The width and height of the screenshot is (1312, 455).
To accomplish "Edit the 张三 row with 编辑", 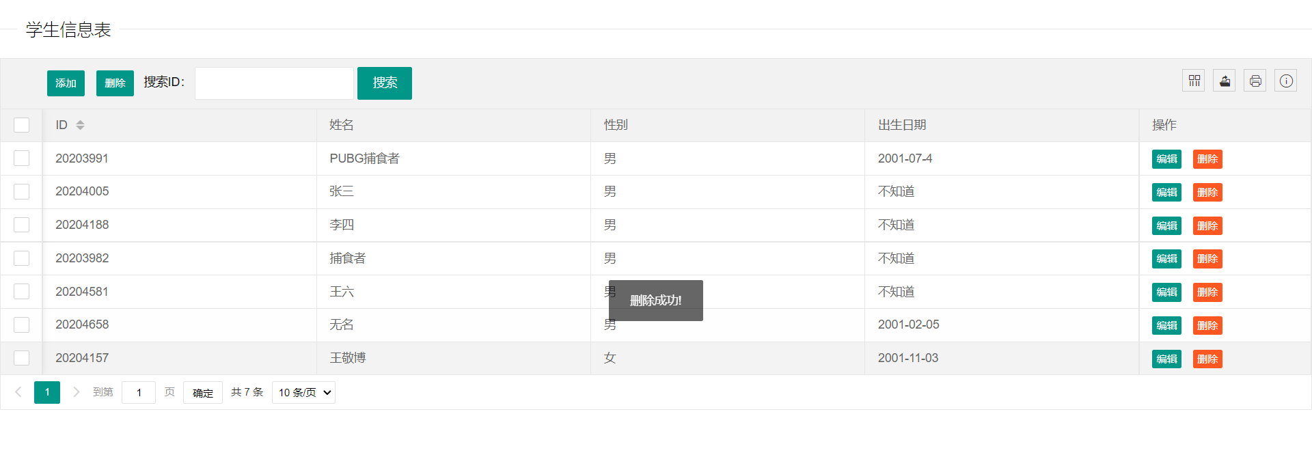I will [1166, 193].
